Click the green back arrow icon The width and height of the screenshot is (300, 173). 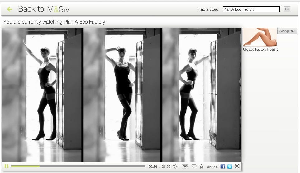coord(10,9)
